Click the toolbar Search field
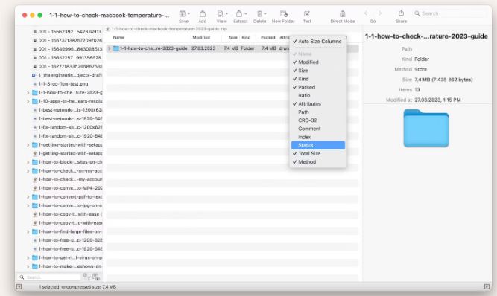The width and height of the screenshot is (497, 296). (449, 13)
